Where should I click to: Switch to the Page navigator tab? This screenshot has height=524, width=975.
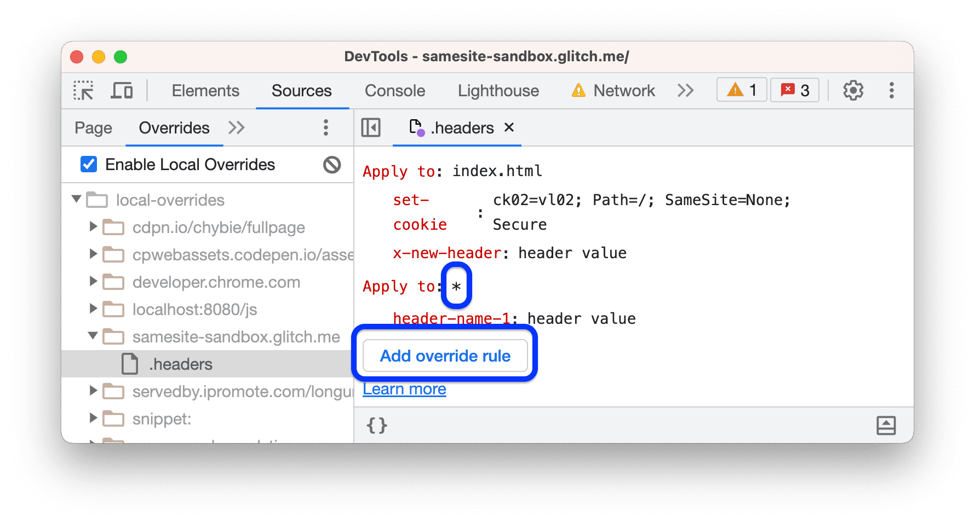[93, 127]
